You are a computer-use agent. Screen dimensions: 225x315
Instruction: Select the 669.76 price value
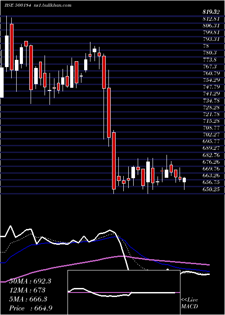pos(211,169)
